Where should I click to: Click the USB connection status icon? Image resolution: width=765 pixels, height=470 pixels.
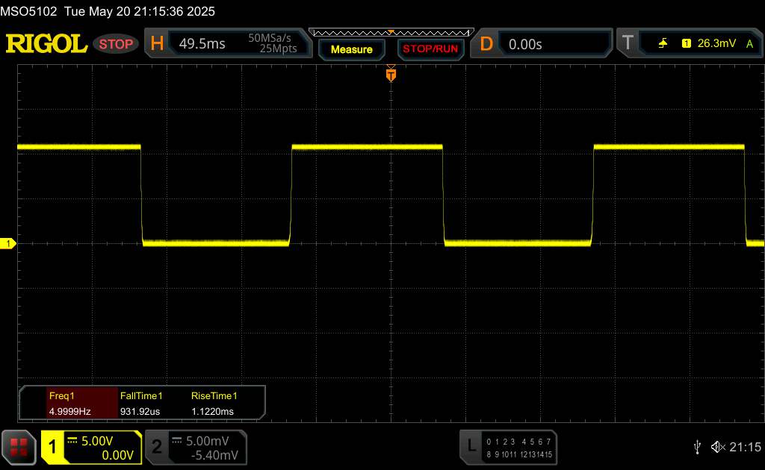pos(698,447)
